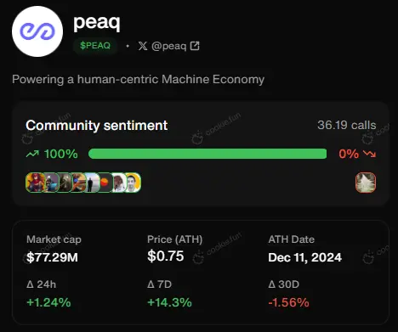Viewport: 398px width, 332px height.
Task: Click the X logo next to @peaq
Action: coord(143,46)
